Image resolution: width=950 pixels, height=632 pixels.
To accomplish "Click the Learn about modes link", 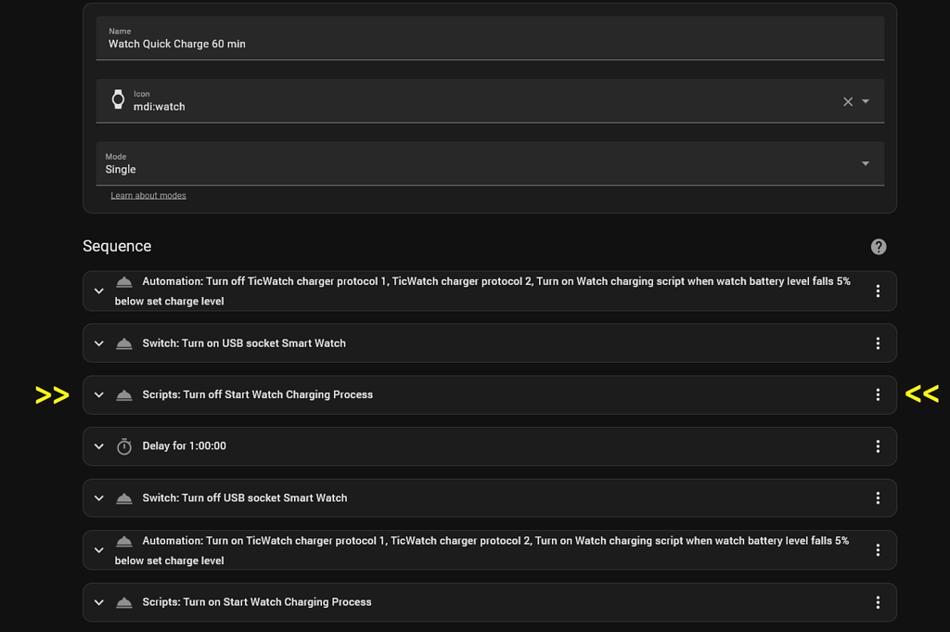I will pos(148,195).
